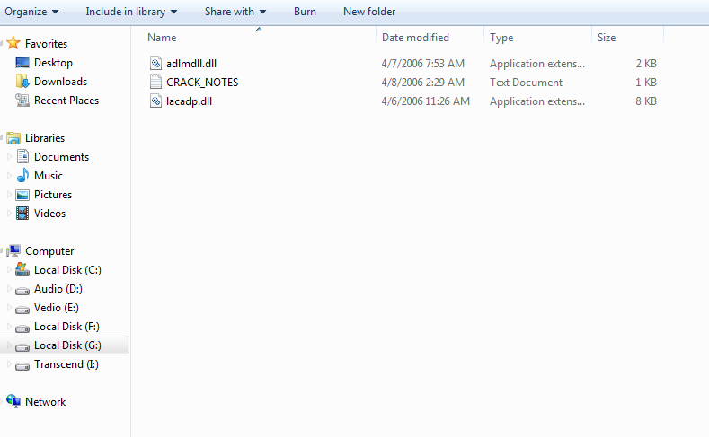Open the Include in library dropdown
The height and width of the screenshot is (437, 709).
point(131,12)
